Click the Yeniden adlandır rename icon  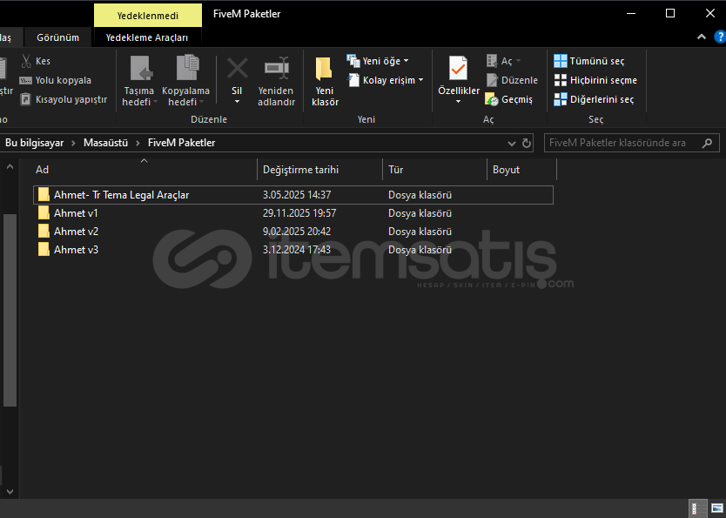click(276, 70)
